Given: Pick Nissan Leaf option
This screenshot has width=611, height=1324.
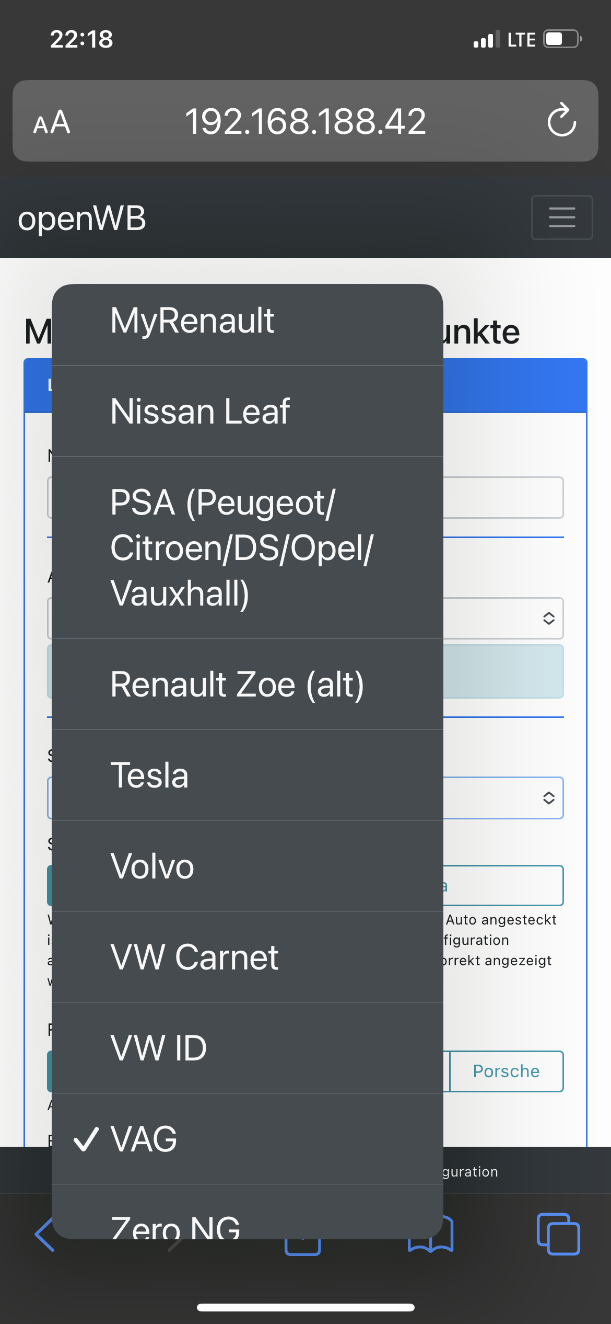Looking at the screenshot, I should pos(248,411).
